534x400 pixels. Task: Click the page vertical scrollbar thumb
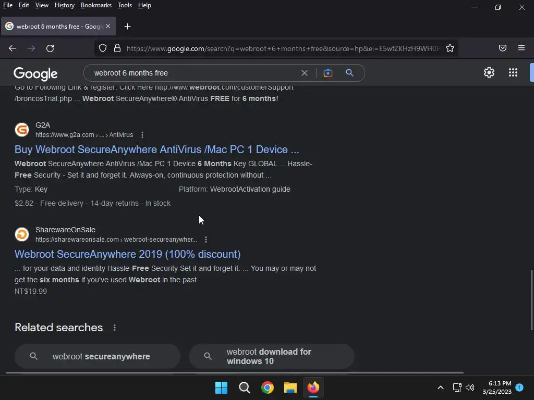click(x=531, y=299)
